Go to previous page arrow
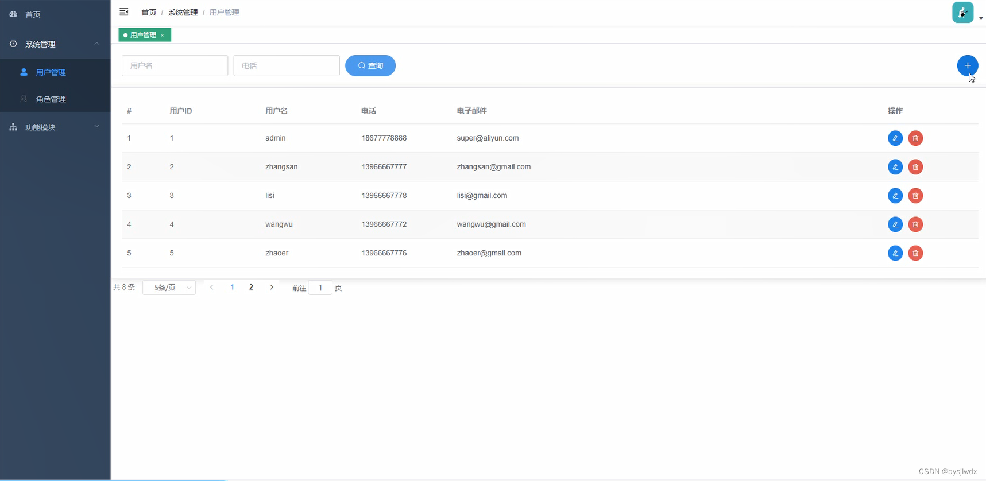 point(212,287)
